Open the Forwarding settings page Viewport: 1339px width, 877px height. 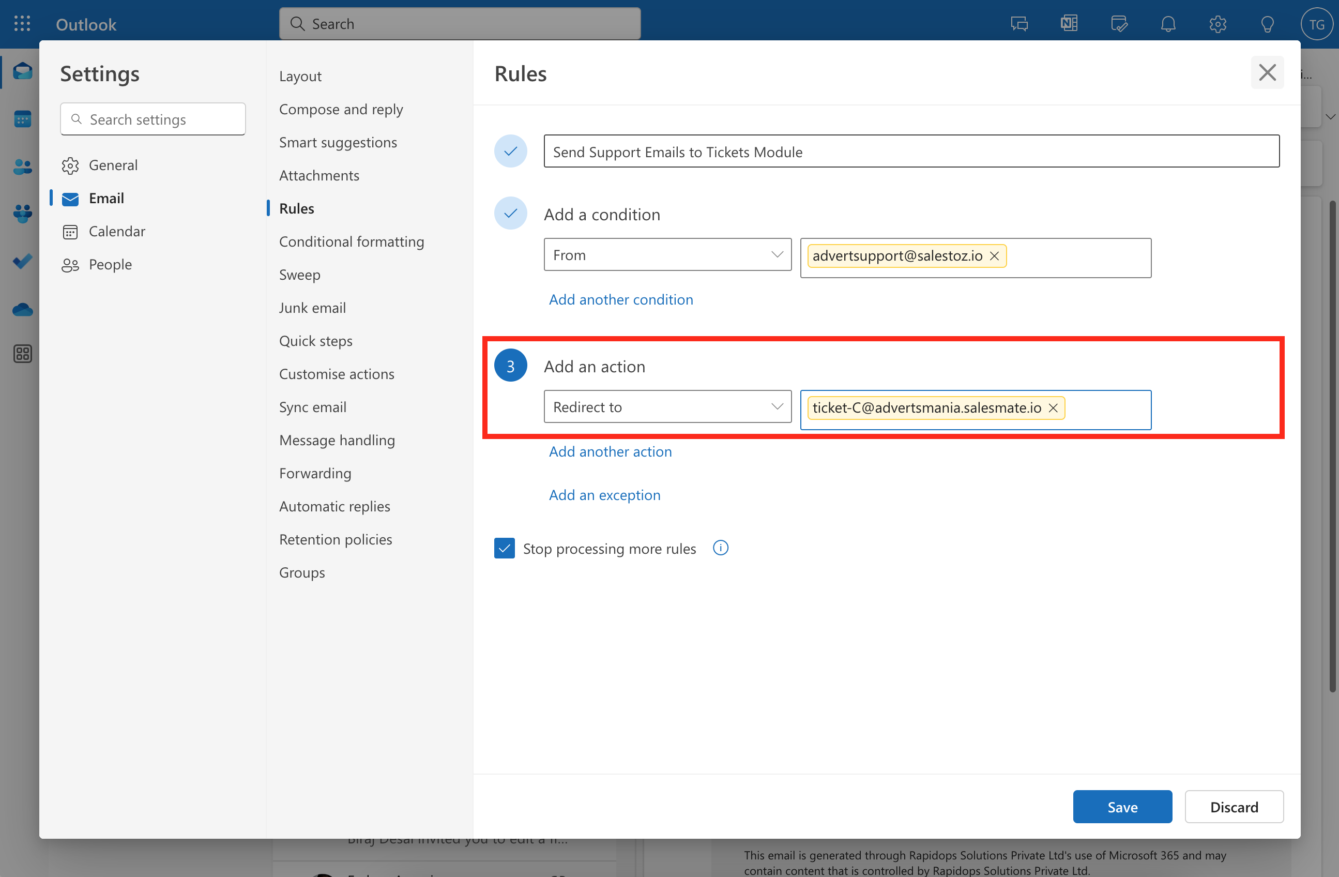tap(315, 473)
